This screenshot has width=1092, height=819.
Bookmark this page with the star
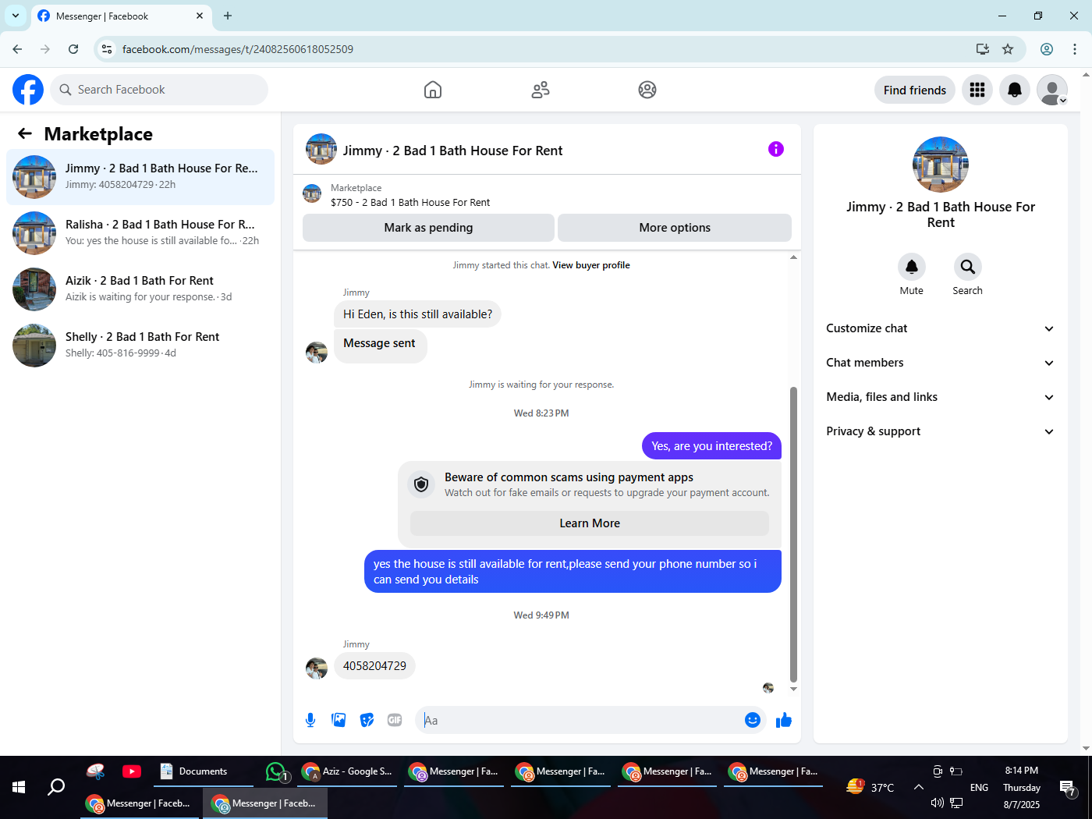click(x=1008, y=49)
